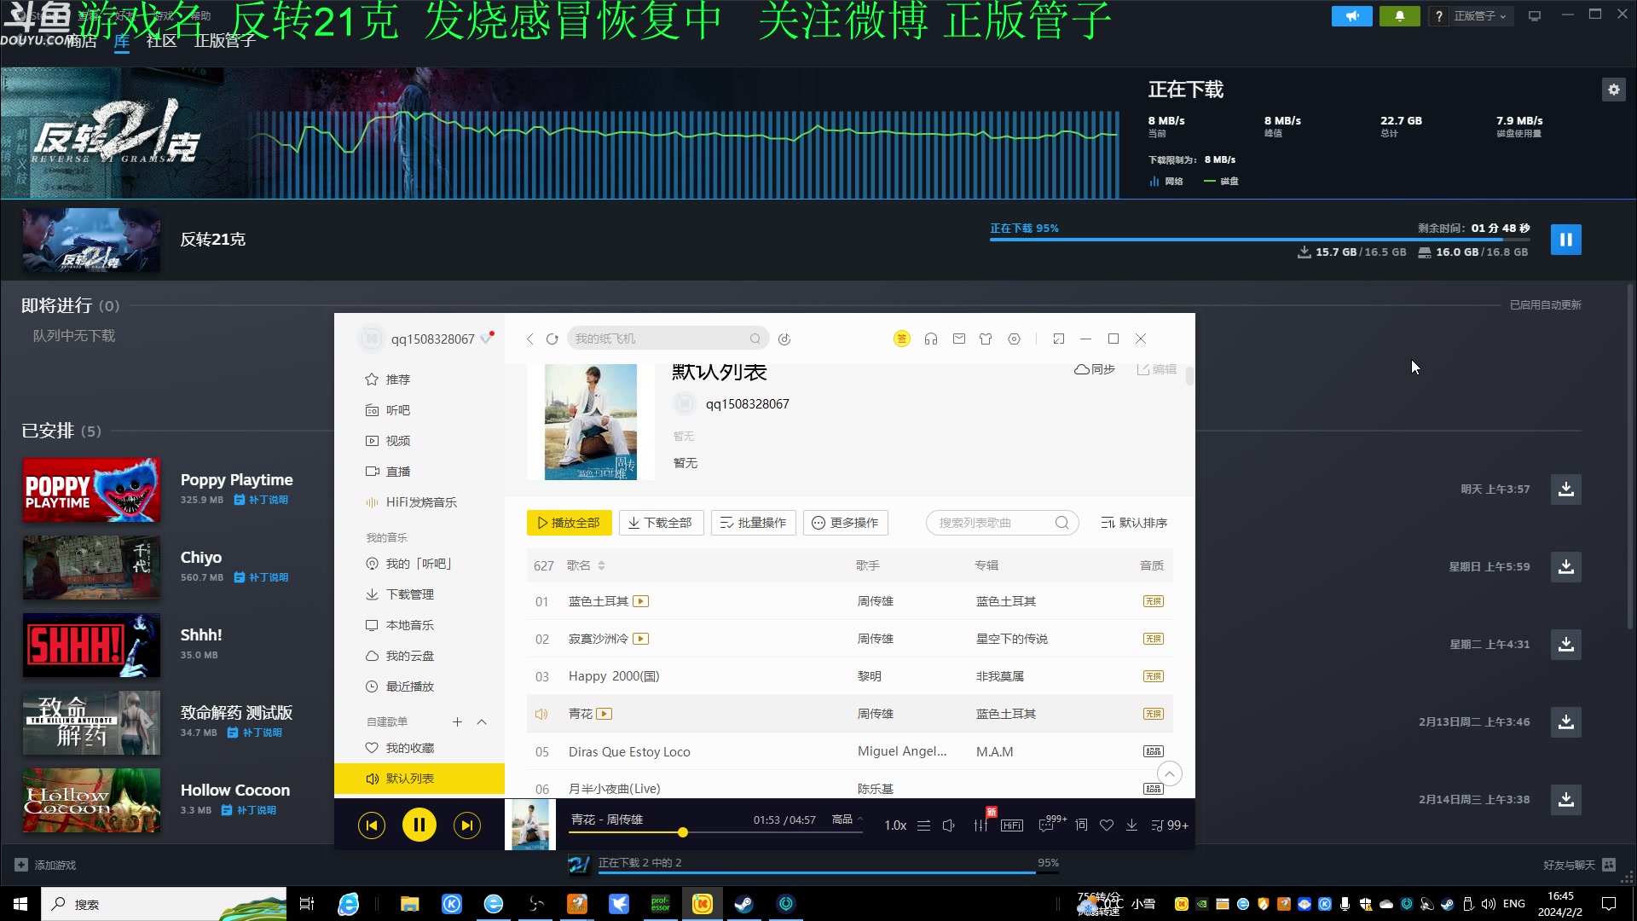Start the Shhh! download
Viewport: 1637px width, 921px height.
tap(1565, 645)
